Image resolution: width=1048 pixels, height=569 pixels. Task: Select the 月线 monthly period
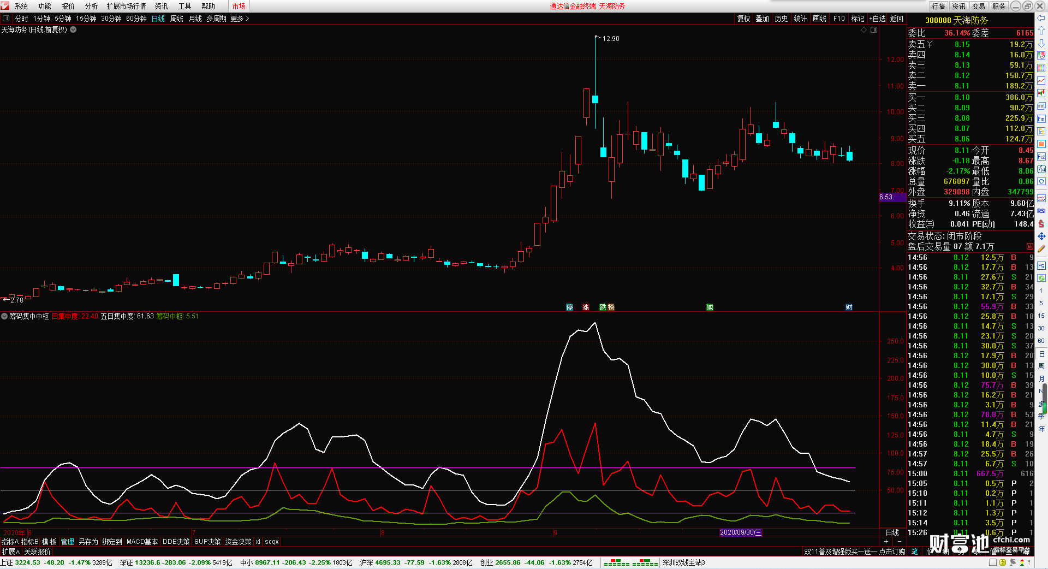pos(195,19)
